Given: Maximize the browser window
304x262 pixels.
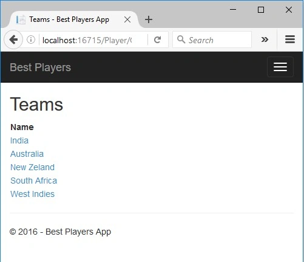Looking at the screenshot, I should click(x=261, y=10).
